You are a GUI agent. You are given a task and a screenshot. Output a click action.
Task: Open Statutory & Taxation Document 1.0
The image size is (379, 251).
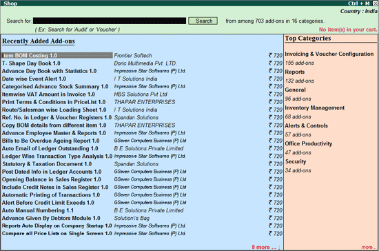(47, 164)
